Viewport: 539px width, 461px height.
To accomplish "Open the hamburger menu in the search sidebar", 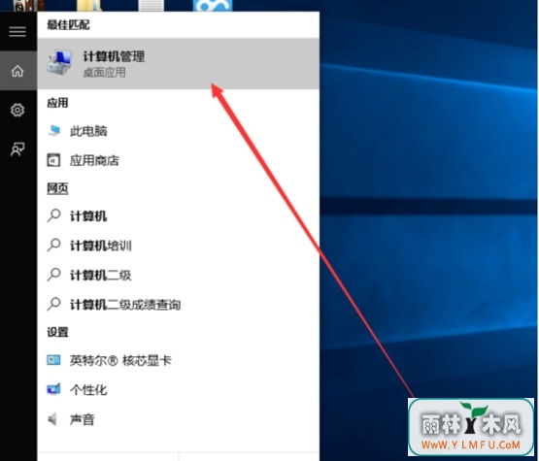I will coord(17,32).
